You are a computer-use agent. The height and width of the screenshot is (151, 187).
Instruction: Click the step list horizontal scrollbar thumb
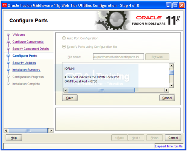[28, 131]
